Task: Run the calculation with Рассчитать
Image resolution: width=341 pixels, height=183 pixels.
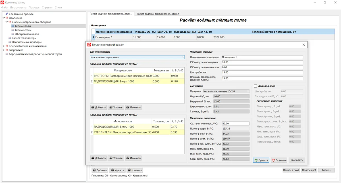Action: click(x=298, y=160)
